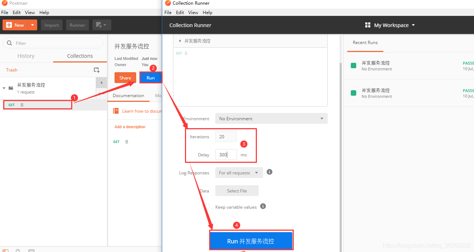The image size is (474, 252).
Task: Toggle the sidebar icon in the Postman status bar
Action: [5, 250]
